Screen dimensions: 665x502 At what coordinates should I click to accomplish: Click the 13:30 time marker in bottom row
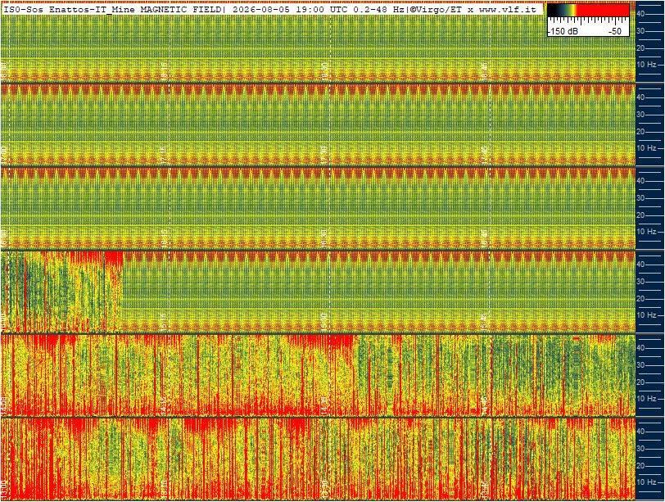[324, 488]
